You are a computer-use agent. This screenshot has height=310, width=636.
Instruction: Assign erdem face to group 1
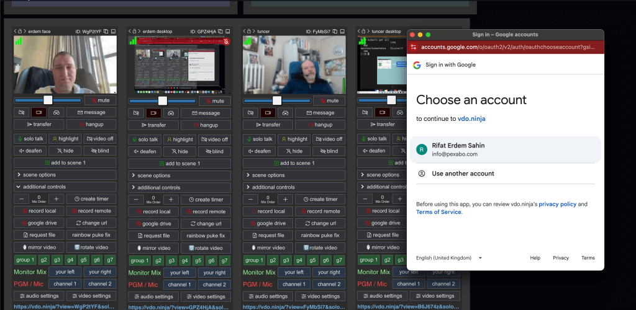pyautogui.click(x=25, y=260)
